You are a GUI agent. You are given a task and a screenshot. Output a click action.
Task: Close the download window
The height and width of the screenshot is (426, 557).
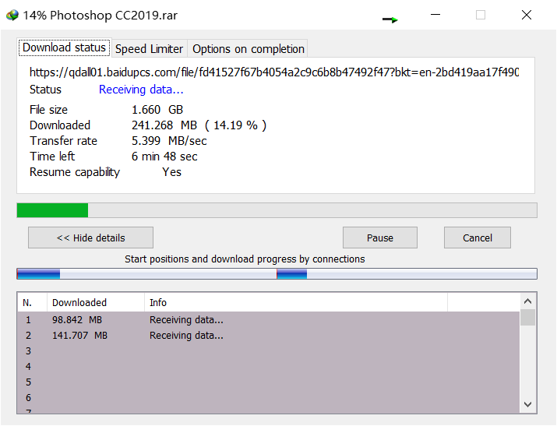tap(527, 15)
